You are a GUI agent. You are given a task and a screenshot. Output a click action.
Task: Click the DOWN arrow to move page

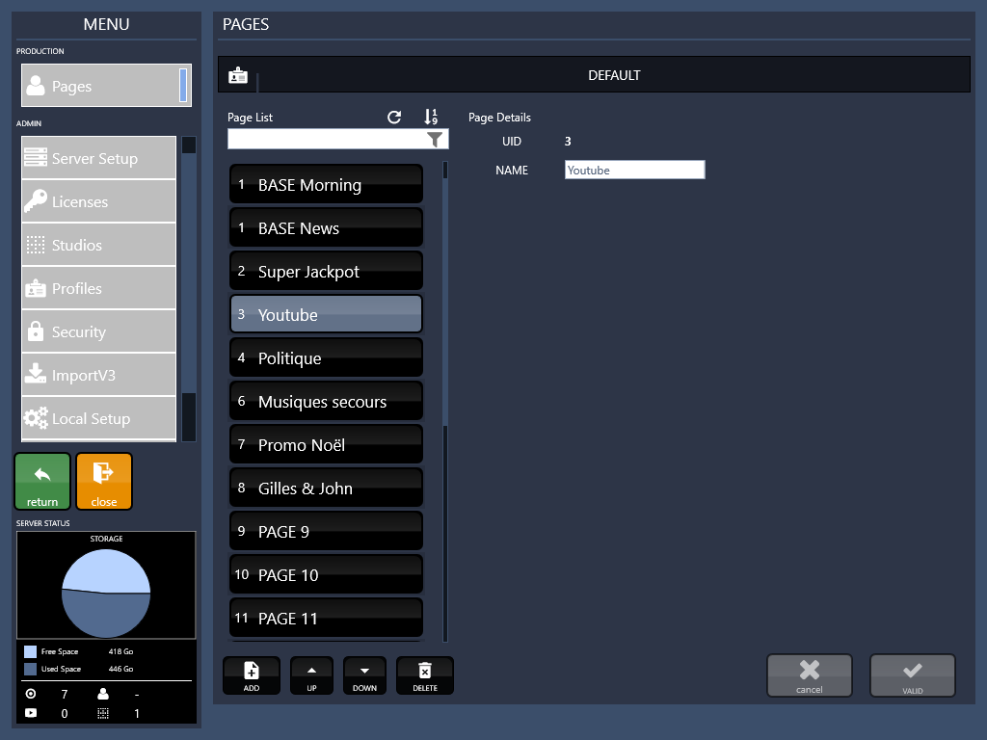tap(364, 675)
